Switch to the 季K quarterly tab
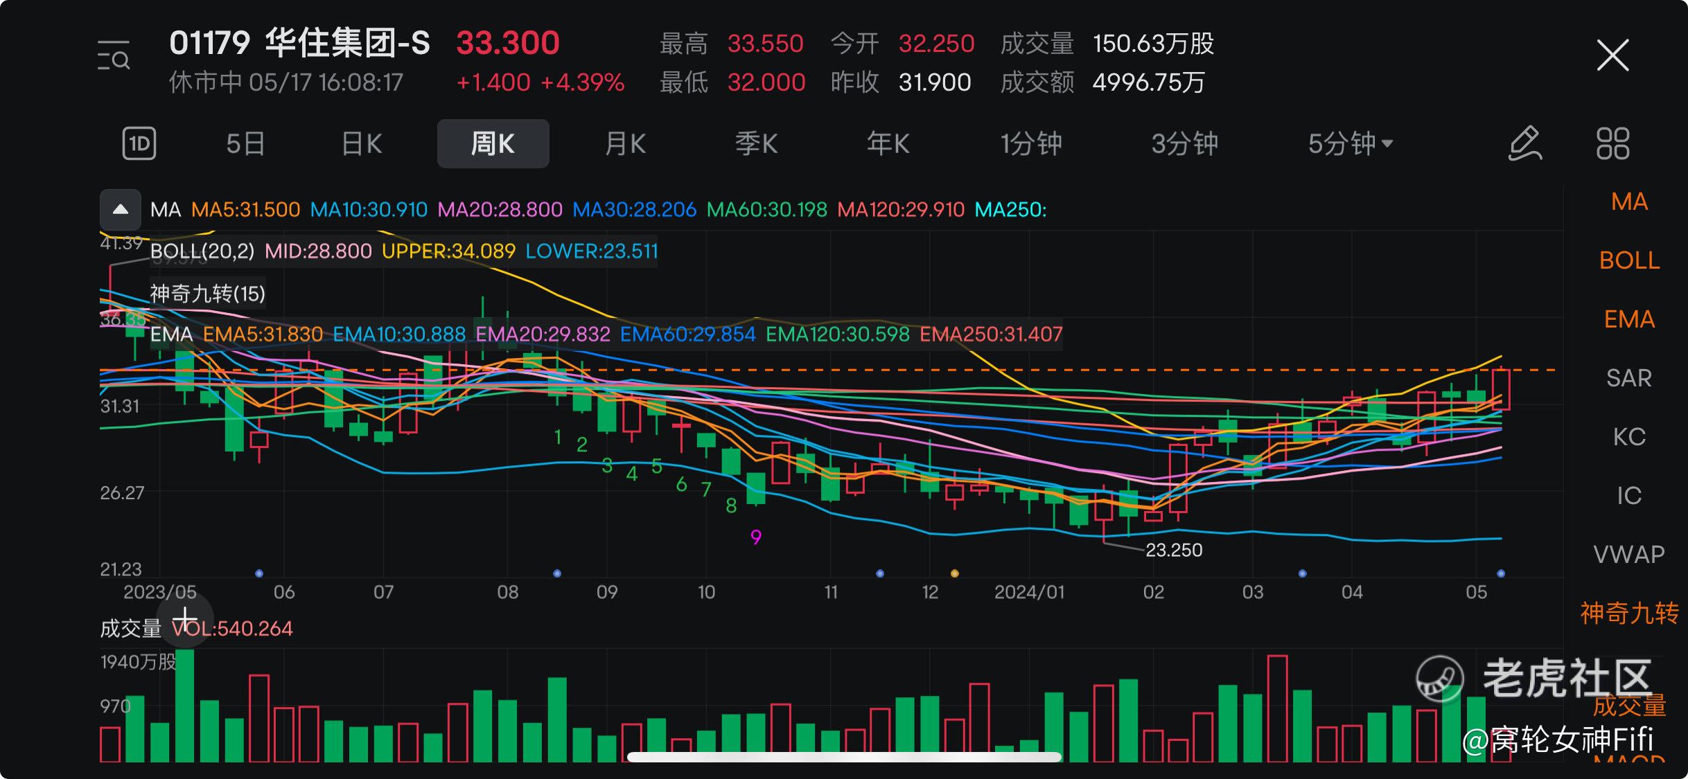Image resolution: width=1688 pixels, height=779 pixels. (756, 143)
